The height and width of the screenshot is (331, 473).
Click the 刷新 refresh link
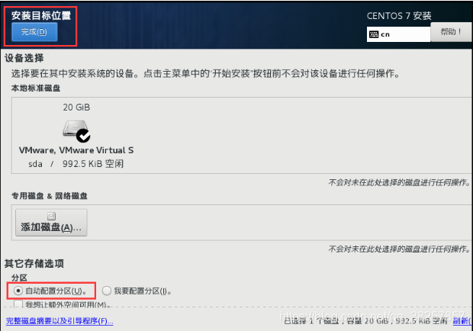(x=462, y=321)
